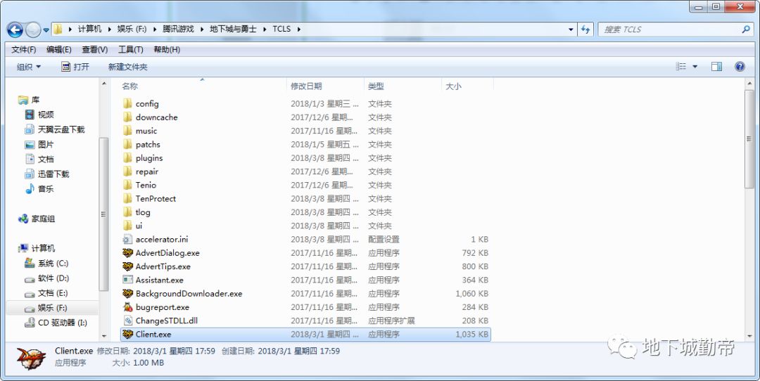Image resolution: width=760 pixels, height=381 pixels.
Task: Select the downcache folder icon
Action: 127,117
